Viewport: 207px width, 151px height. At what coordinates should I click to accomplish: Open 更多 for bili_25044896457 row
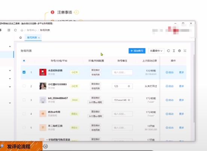[x=181, y=100]
